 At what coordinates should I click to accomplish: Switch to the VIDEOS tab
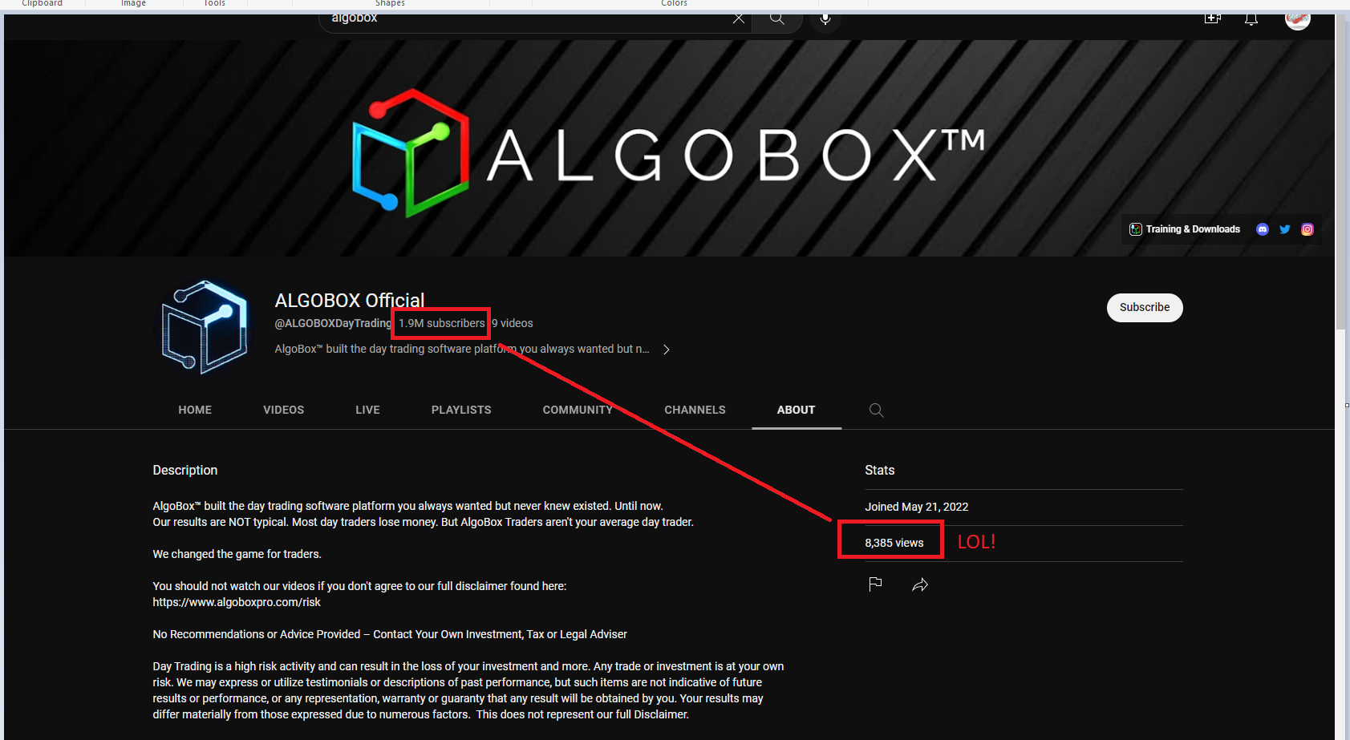(284, 410)
